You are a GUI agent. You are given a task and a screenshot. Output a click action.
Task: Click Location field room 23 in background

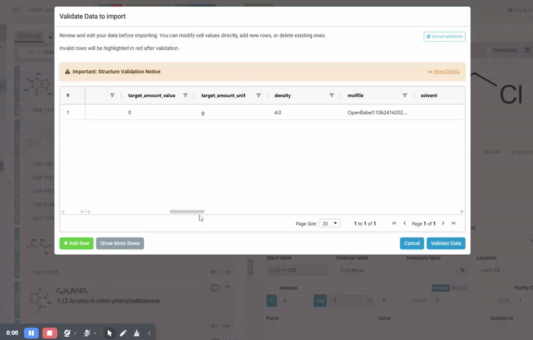(504, 270)
